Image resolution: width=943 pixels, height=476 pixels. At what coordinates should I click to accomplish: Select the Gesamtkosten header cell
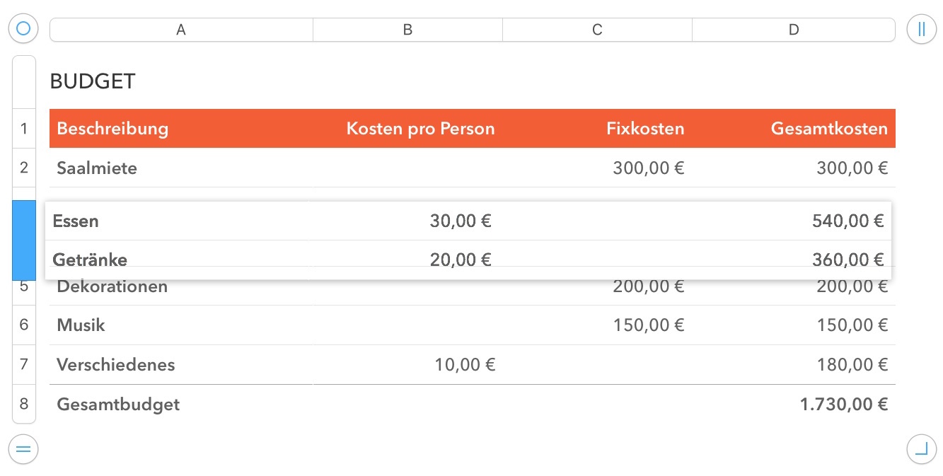click(828, 129)
